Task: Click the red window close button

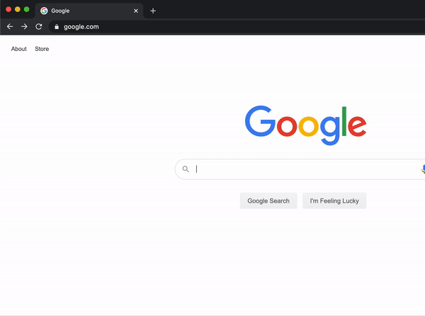Action: 8,9
